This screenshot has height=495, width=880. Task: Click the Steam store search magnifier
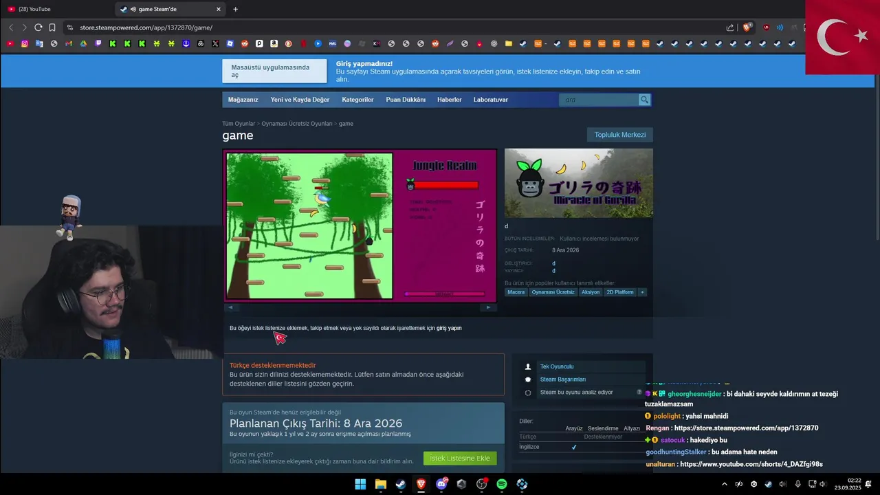pos(644,100)
